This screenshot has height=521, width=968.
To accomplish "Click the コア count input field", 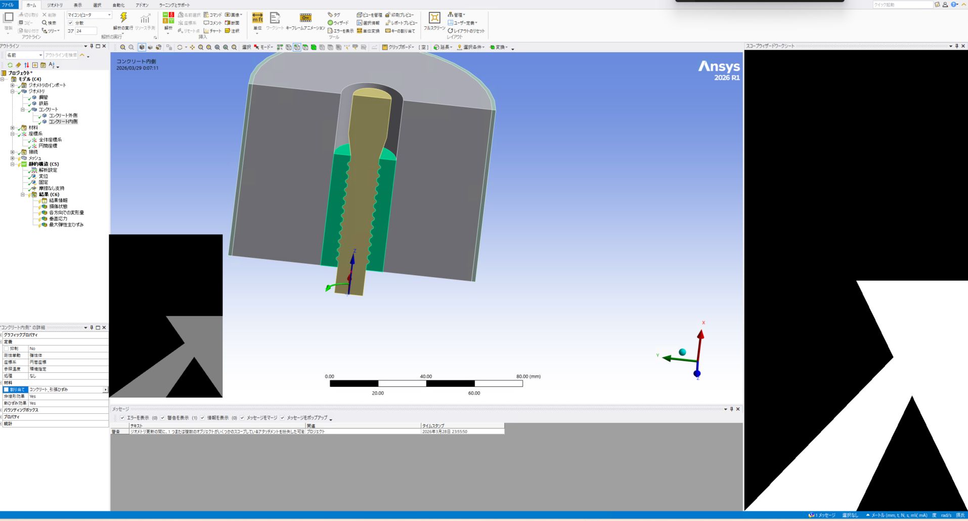I will (86, 31).
